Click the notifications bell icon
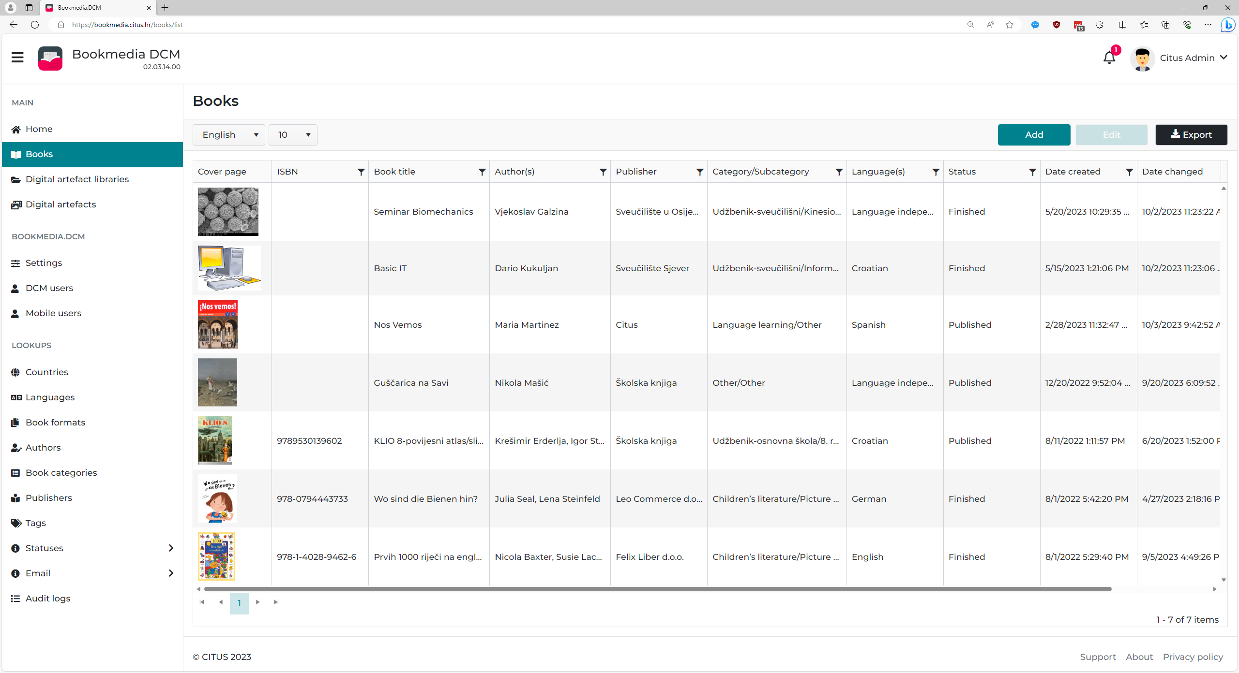This screenshot has height=673, width=1239. [x=1109, y=58]
